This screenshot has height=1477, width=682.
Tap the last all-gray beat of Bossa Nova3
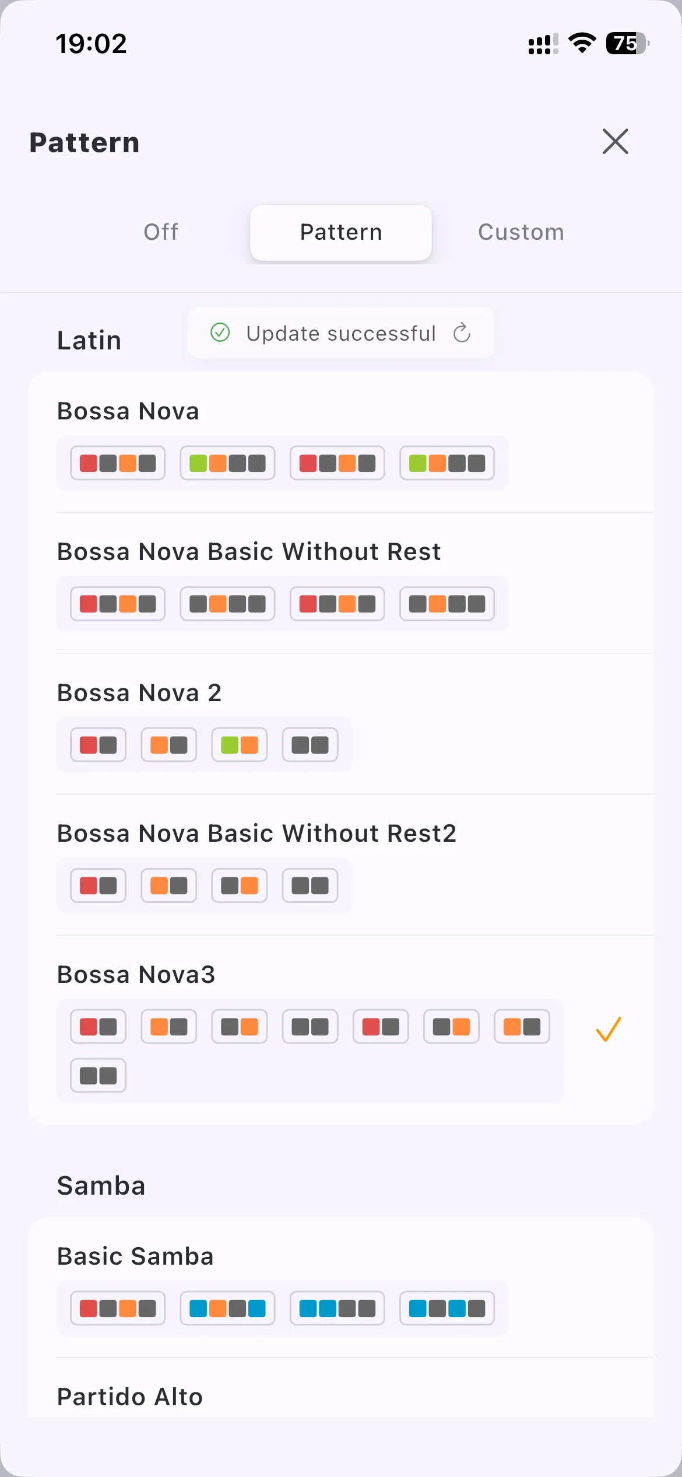98,1075
